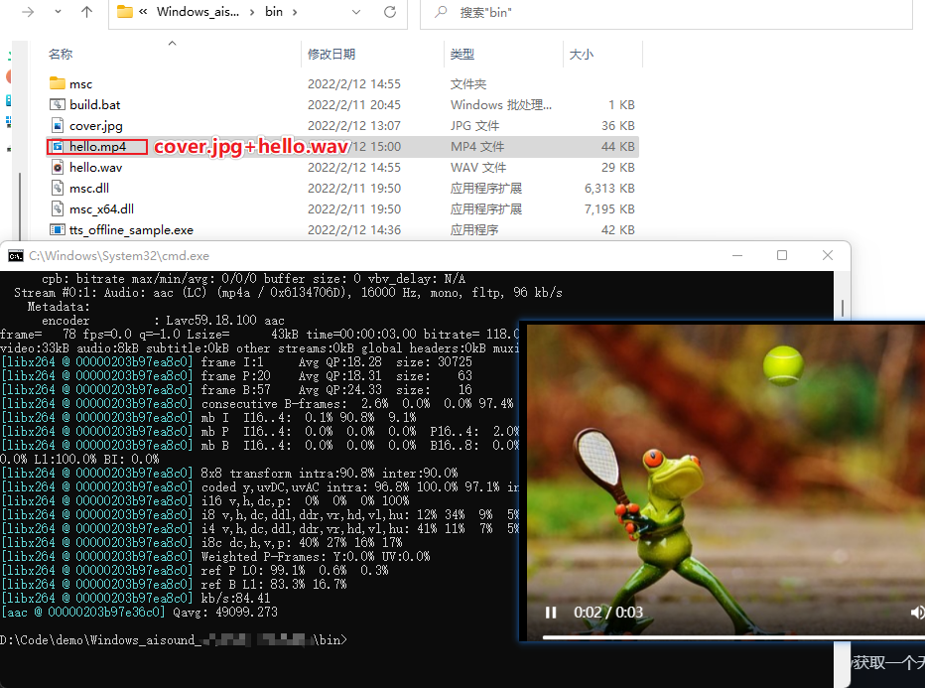Image resolution: width=925 pixels, height=688 pixels.
Task: Click the frog video preview frame
Action: (x=726, y=481)
